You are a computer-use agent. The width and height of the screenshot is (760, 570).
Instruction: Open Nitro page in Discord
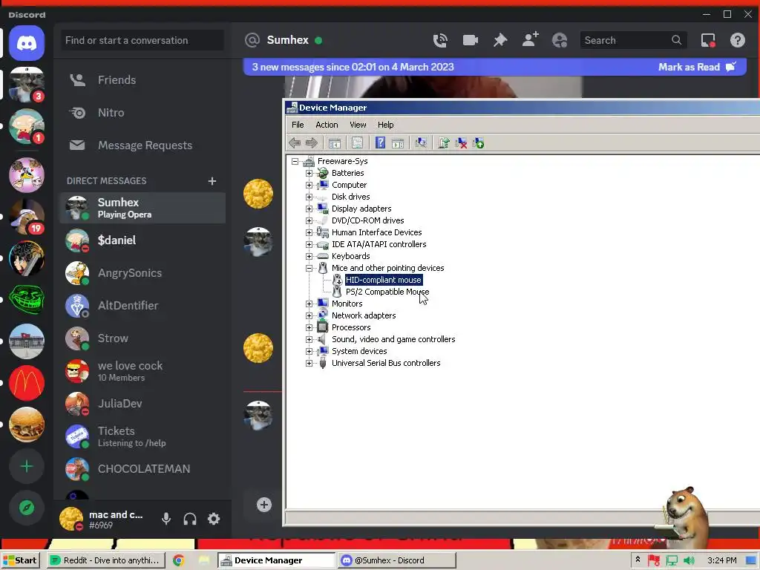click(x=142, y=113)
